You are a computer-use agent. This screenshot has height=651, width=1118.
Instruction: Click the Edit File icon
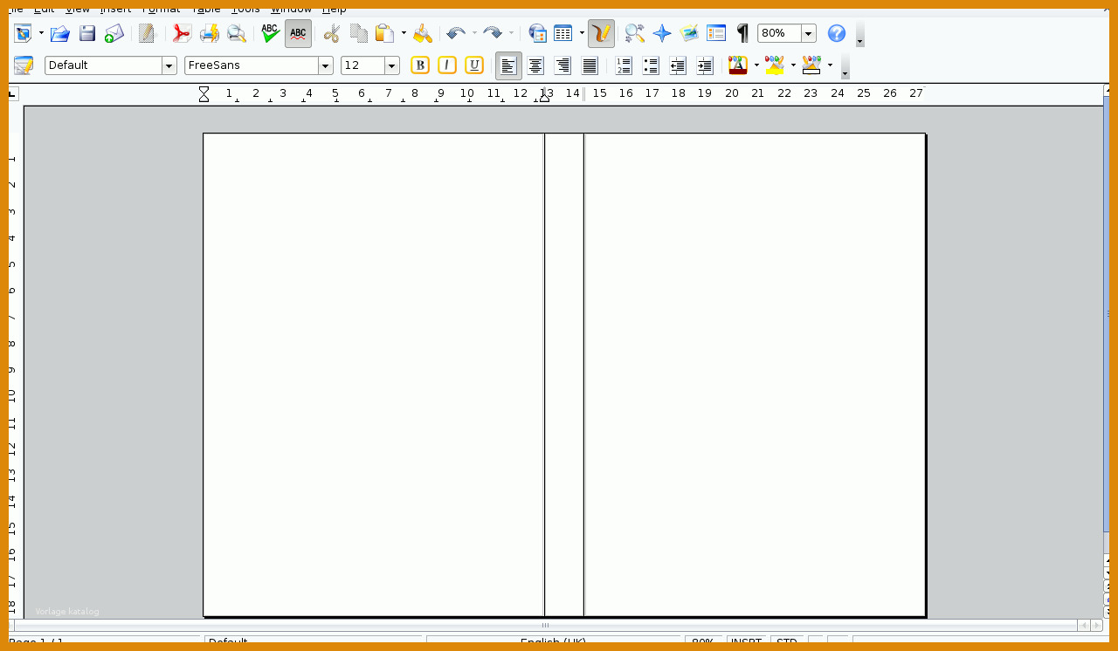[147, 33]
